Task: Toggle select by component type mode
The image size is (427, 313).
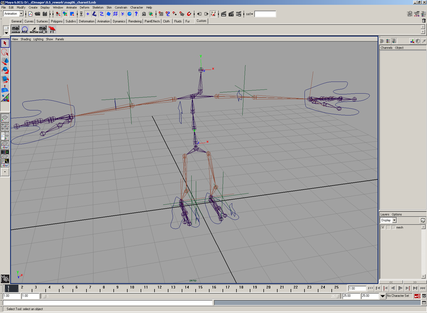Action: coord(72,14)
